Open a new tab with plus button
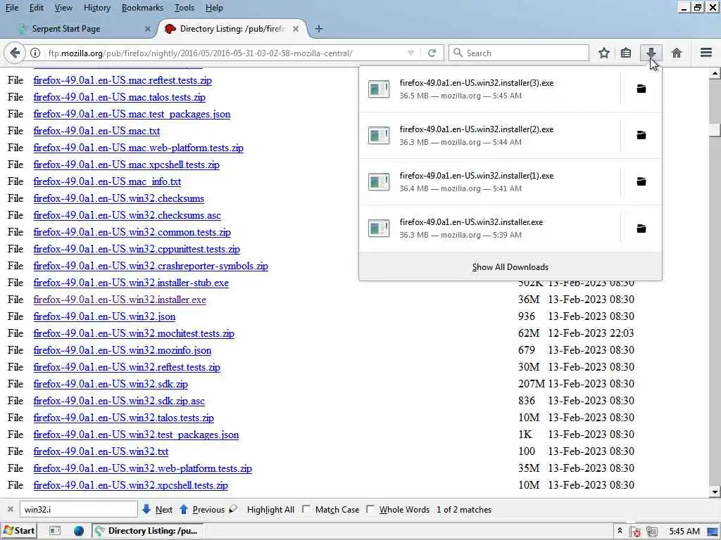The height and width of the screenshot is (540, 721). point(319,29)
